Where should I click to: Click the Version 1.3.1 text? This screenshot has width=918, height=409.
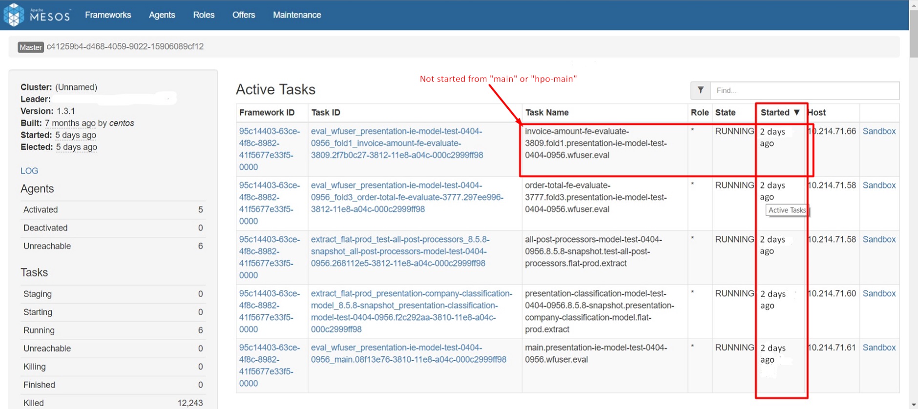48,111
